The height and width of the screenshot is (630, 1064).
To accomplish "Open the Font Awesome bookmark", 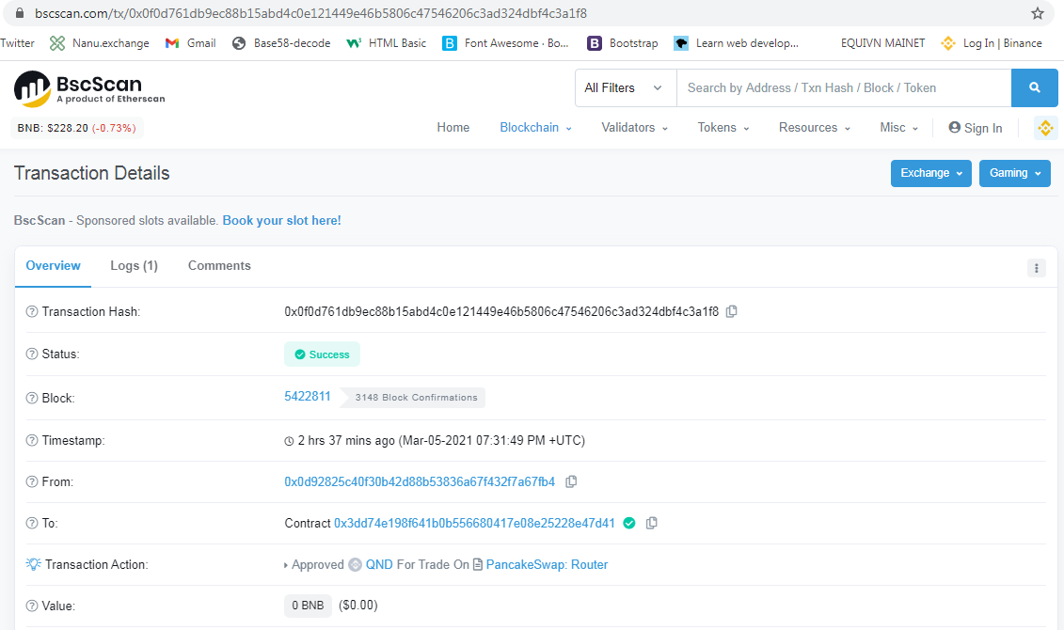I will point(505,42).
